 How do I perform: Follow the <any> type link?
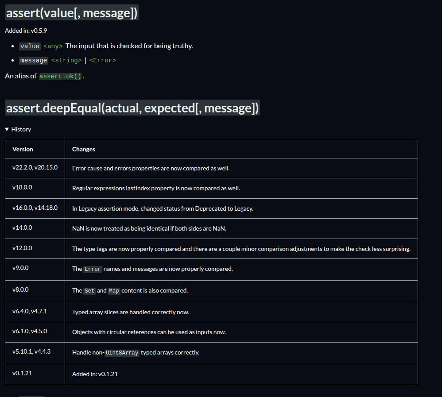(53, 46)
